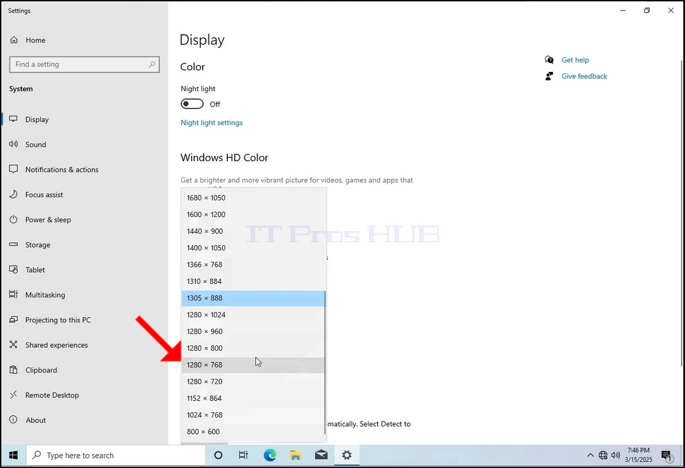This screenshot has width=685, height=468.
Task: Open the Storage settings label
Action: tap(37, 245)
